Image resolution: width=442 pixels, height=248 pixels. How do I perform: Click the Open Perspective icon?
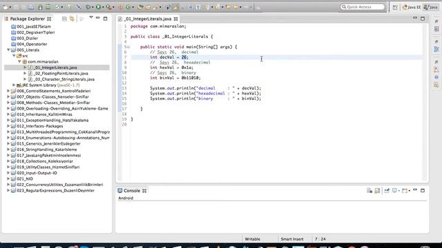click(x=395, y=8)
